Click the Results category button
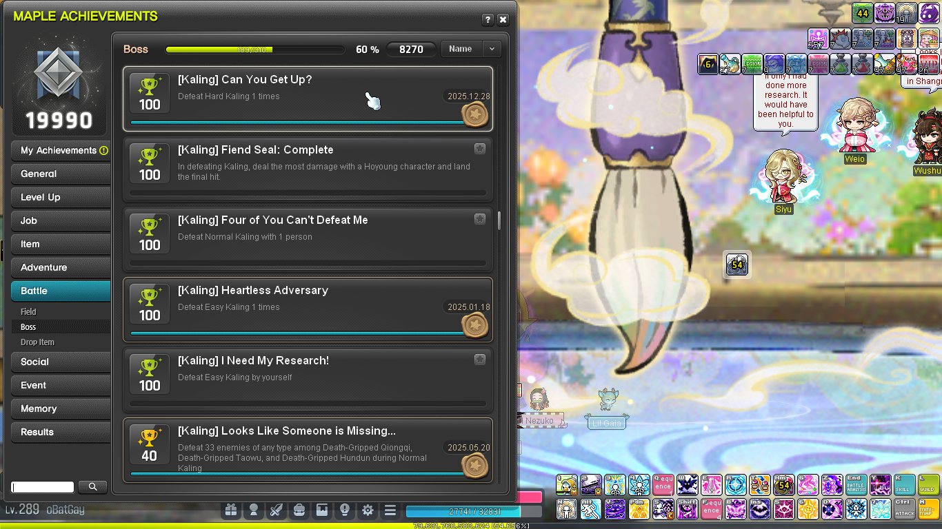 (x=61, y=432)
